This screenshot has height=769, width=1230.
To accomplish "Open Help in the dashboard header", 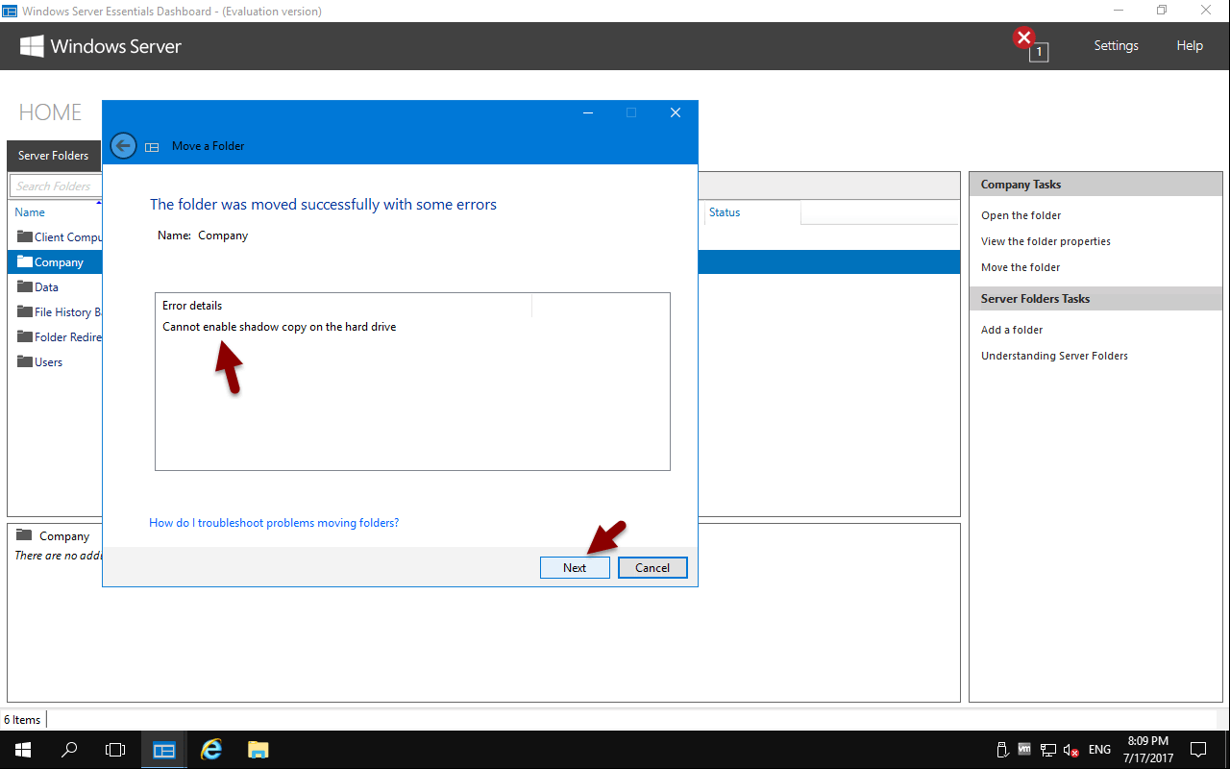I will click(x=1190, y=46).
